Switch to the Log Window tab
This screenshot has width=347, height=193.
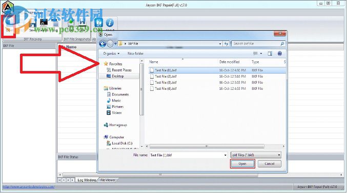click(x=87, y=180)
